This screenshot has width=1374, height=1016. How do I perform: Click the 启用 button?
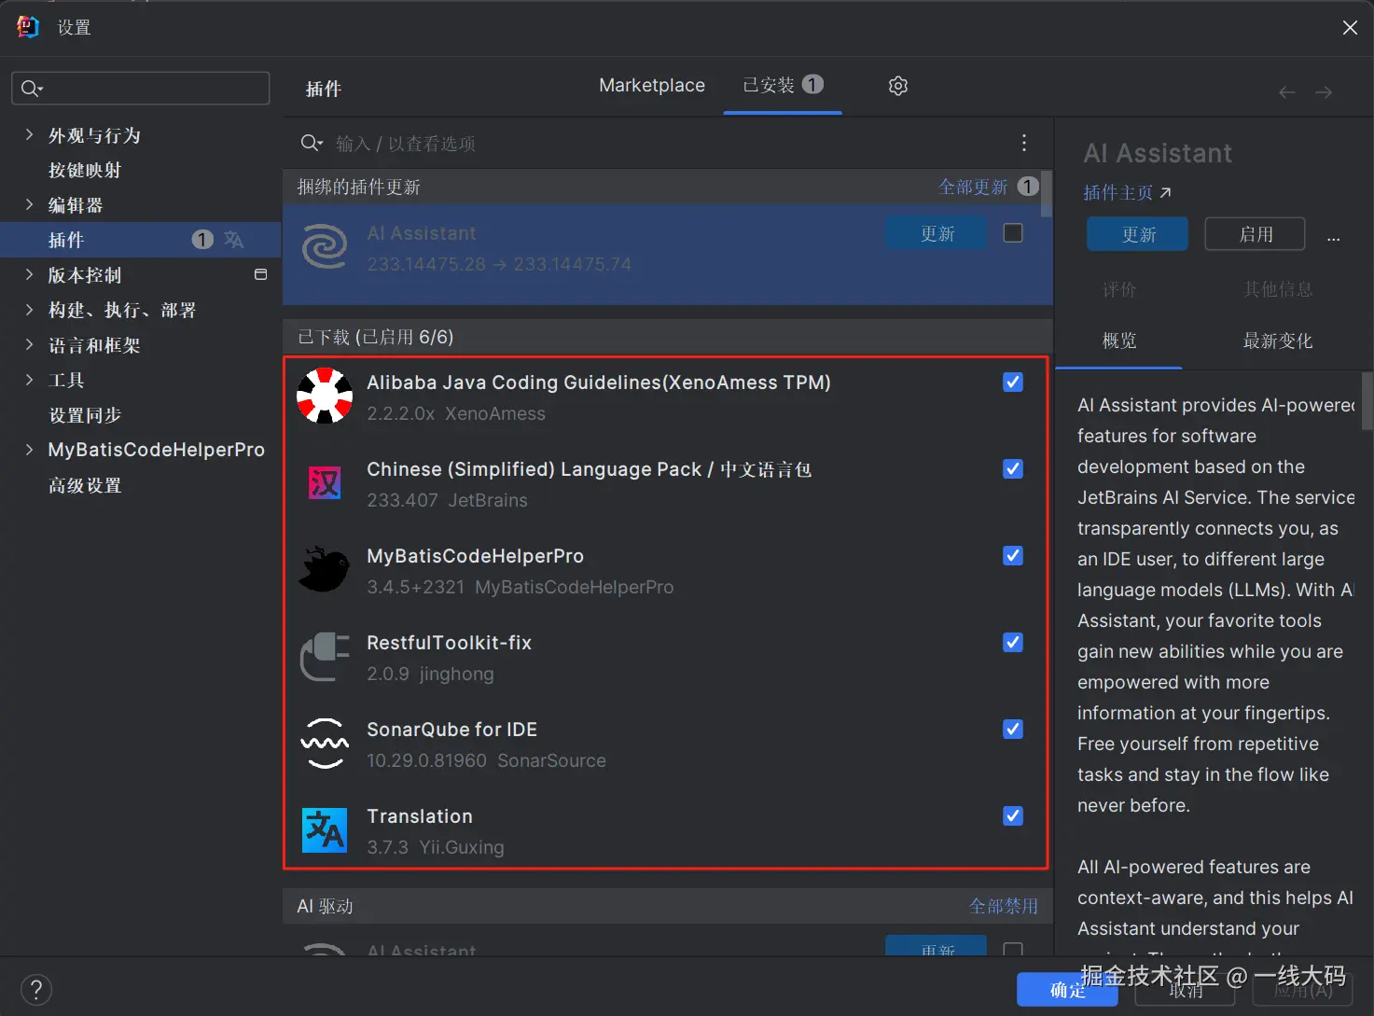click(x=1256, y=234)
